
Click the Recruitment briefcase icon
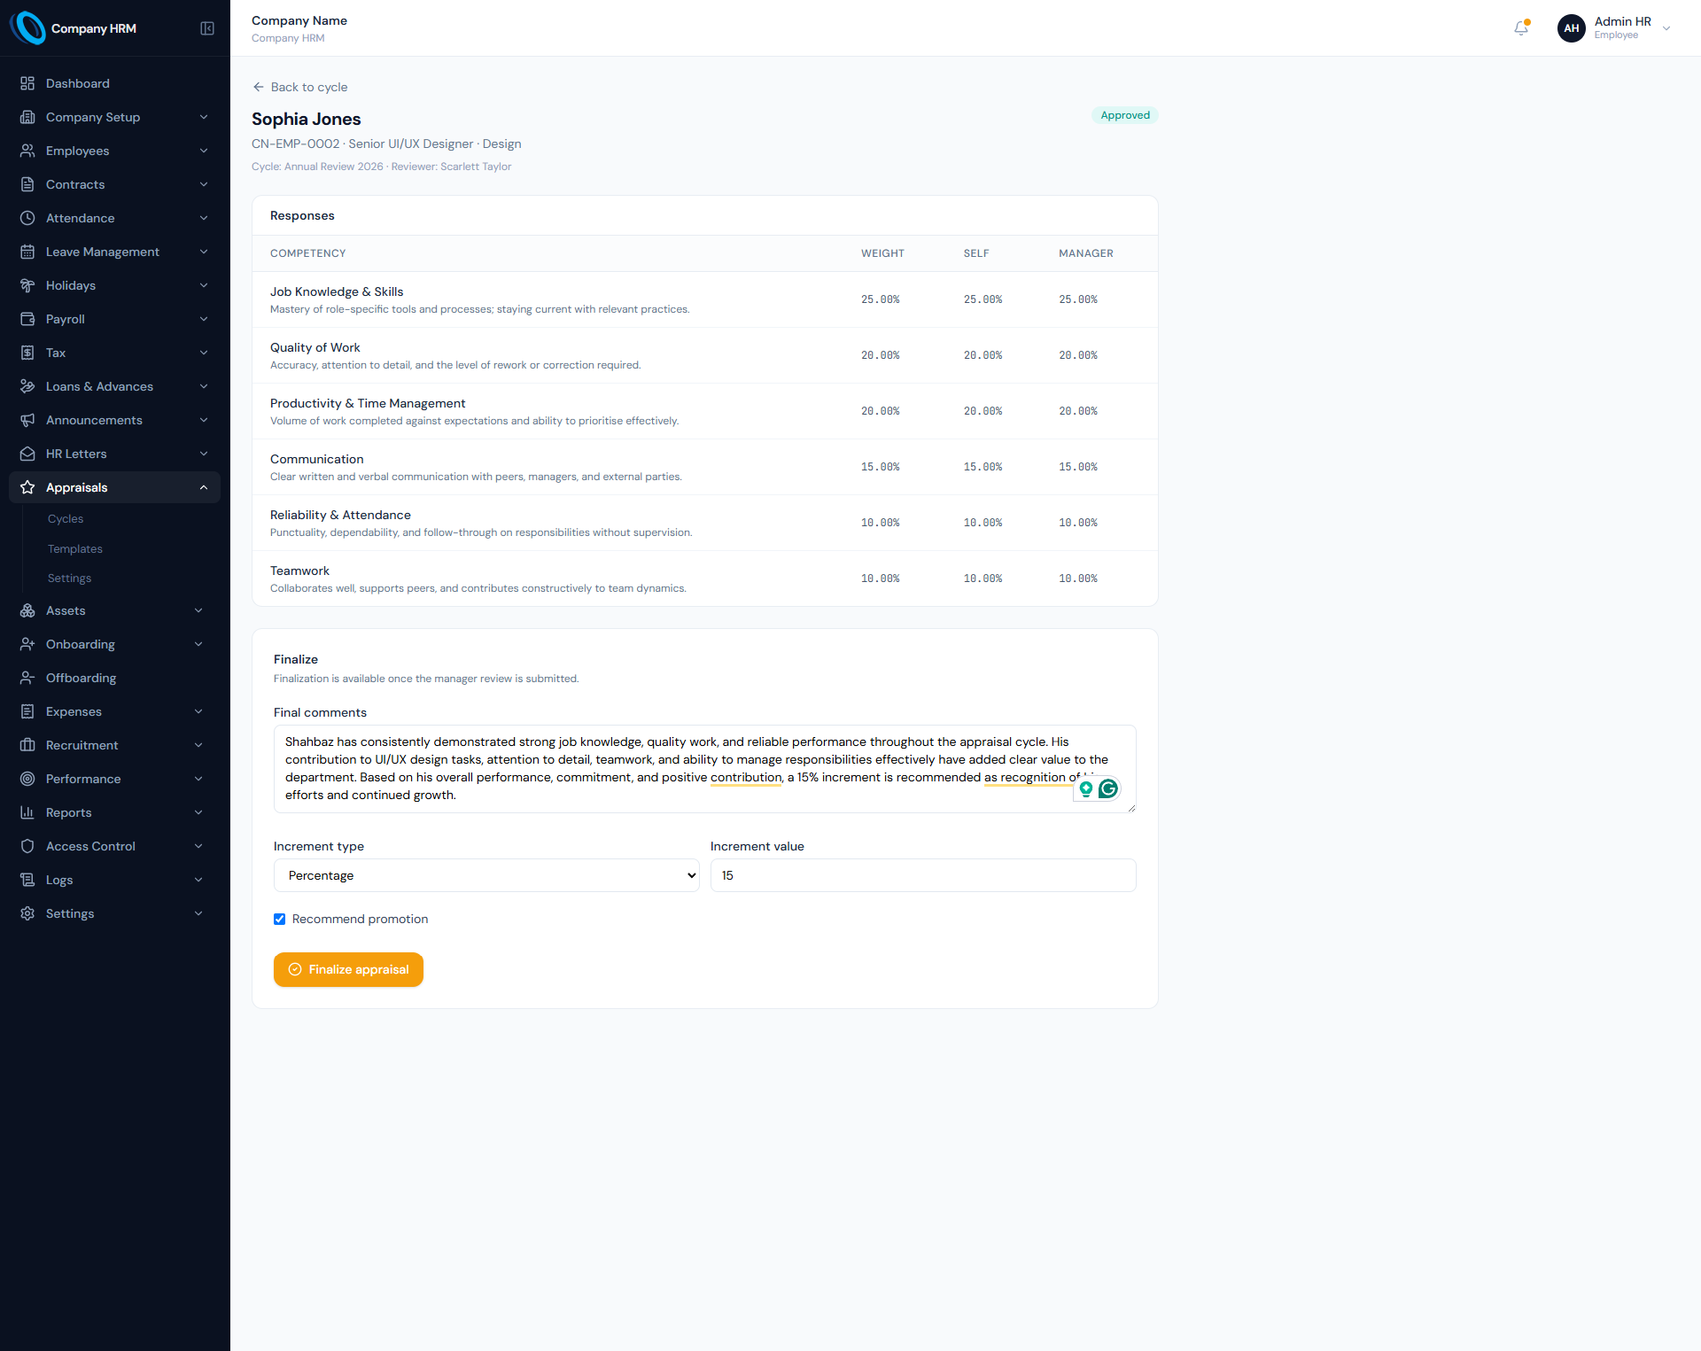(x=27, y=745)
